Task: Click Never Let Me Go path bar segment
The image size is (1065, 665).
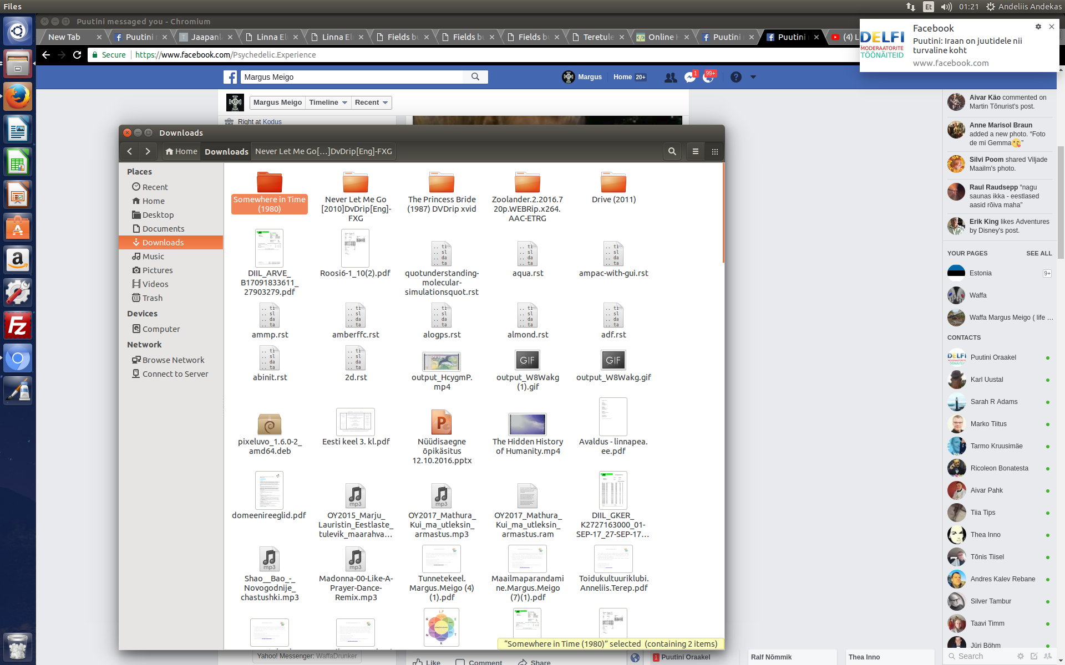Action: pos(323,151)
